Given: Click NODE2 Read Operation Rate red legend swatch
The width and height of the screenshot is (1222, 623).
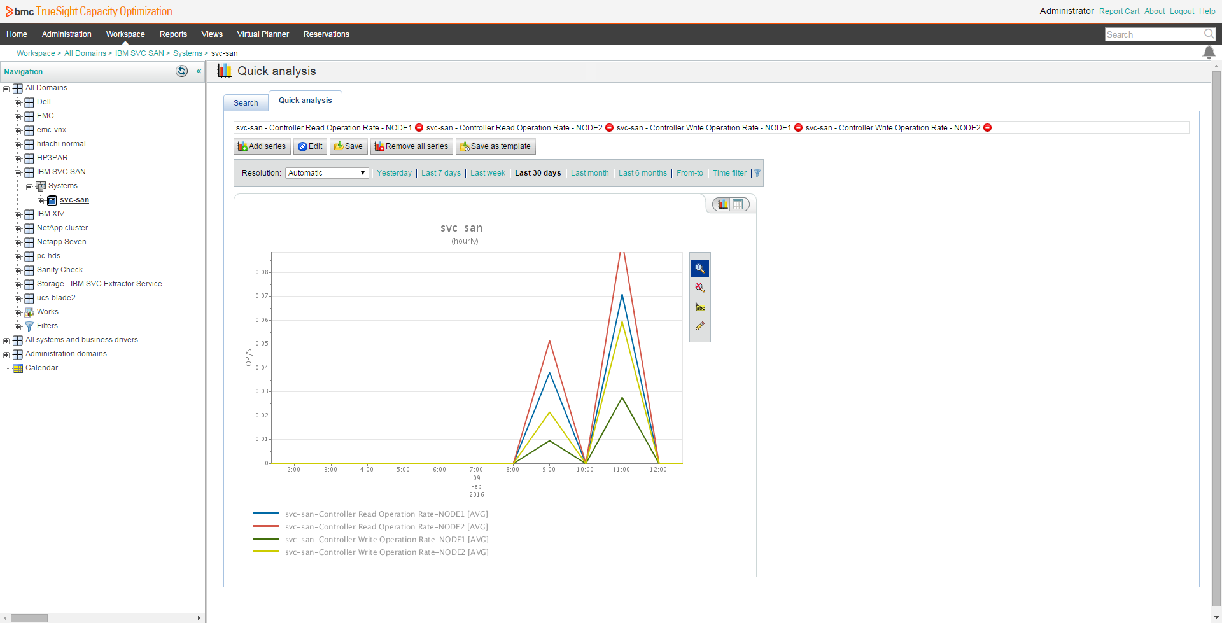Looking at the screenshot, I should tap(266, 526).
